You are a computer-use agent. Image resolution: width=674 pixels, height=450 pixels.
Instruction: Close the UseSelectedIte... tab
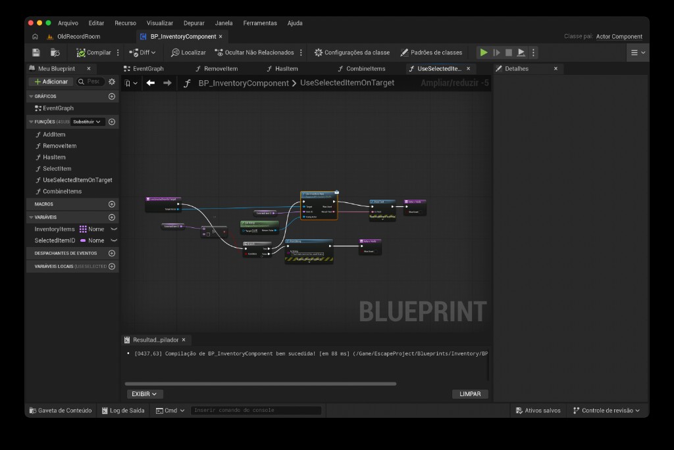(469, 68)
